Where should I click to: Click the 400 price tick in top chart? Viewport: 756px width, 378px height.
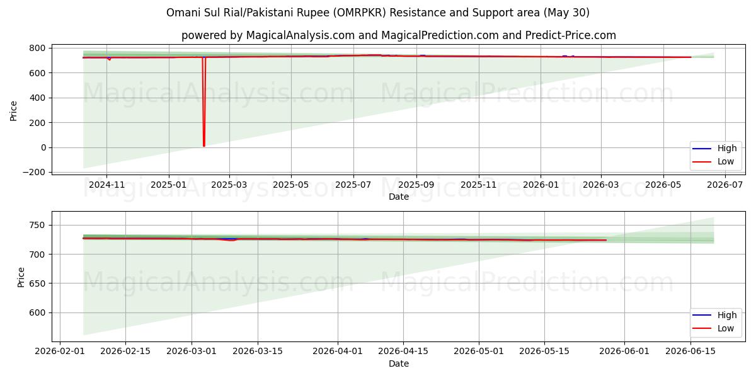(37, 98)
